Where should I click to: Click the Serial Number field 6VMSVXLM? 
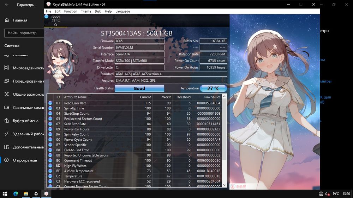click(x=139, y=47)
